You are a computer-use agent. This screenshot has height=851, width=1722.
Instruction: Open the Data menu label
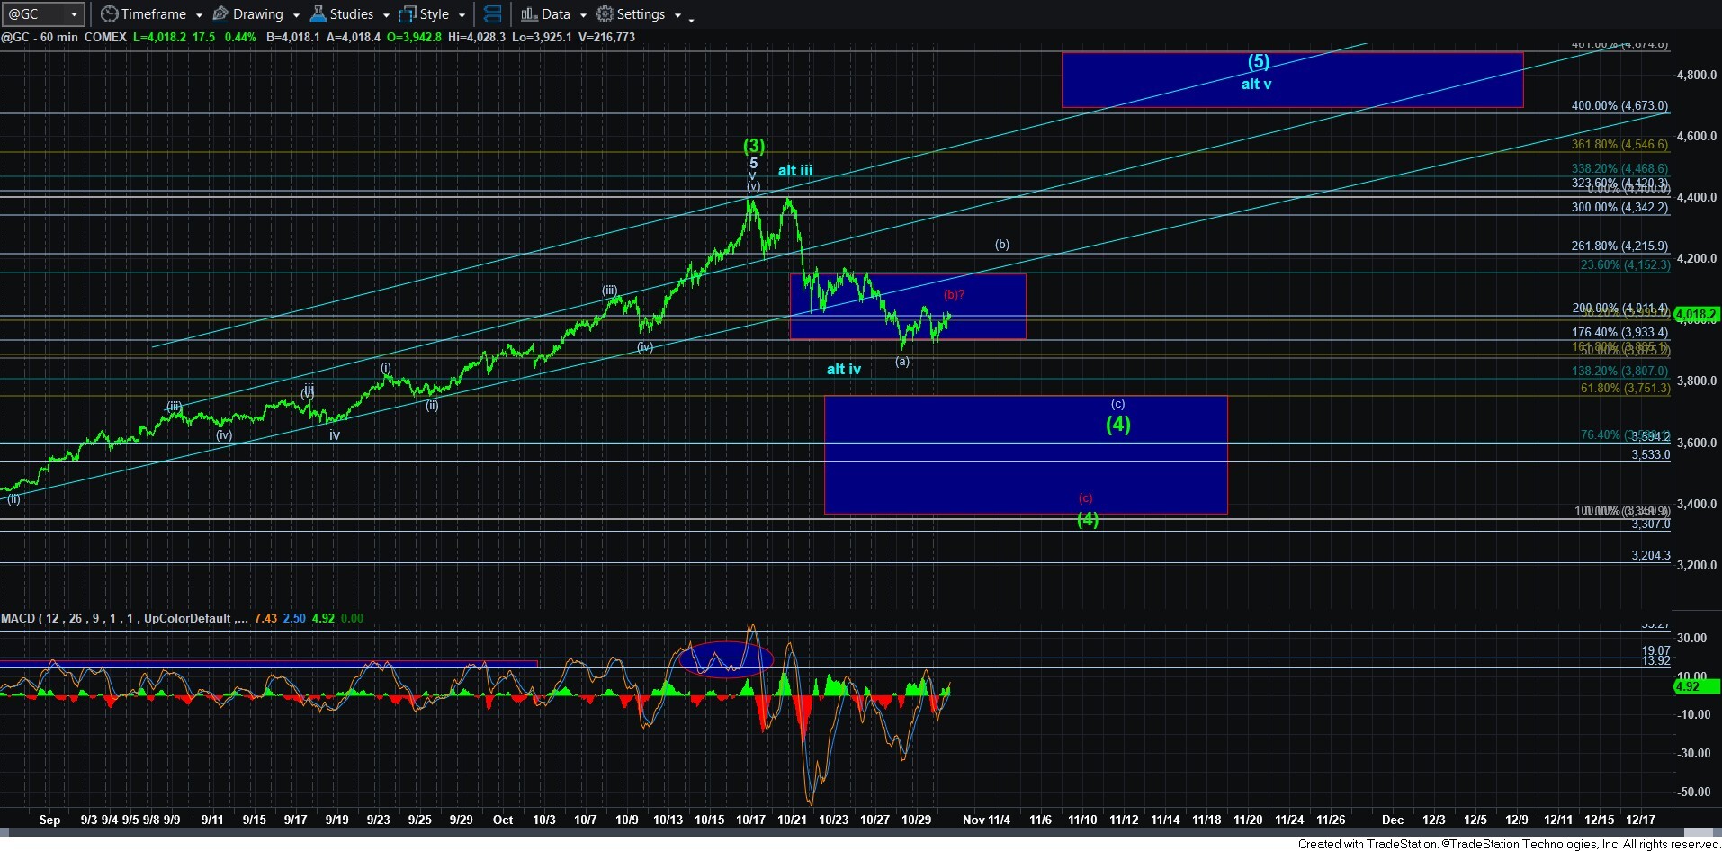[x=556, y=14]
